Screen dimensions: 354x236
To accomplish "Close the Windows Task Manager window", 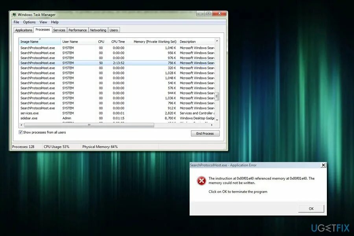I will [x=219, y=13].
